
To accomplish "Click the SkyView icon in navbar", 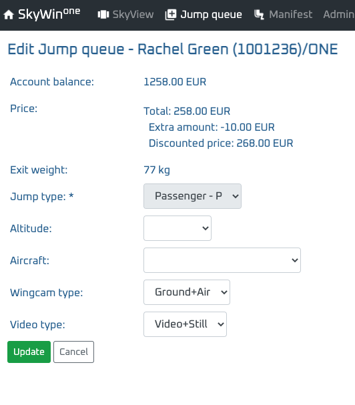I will click(x=103, y=15).
